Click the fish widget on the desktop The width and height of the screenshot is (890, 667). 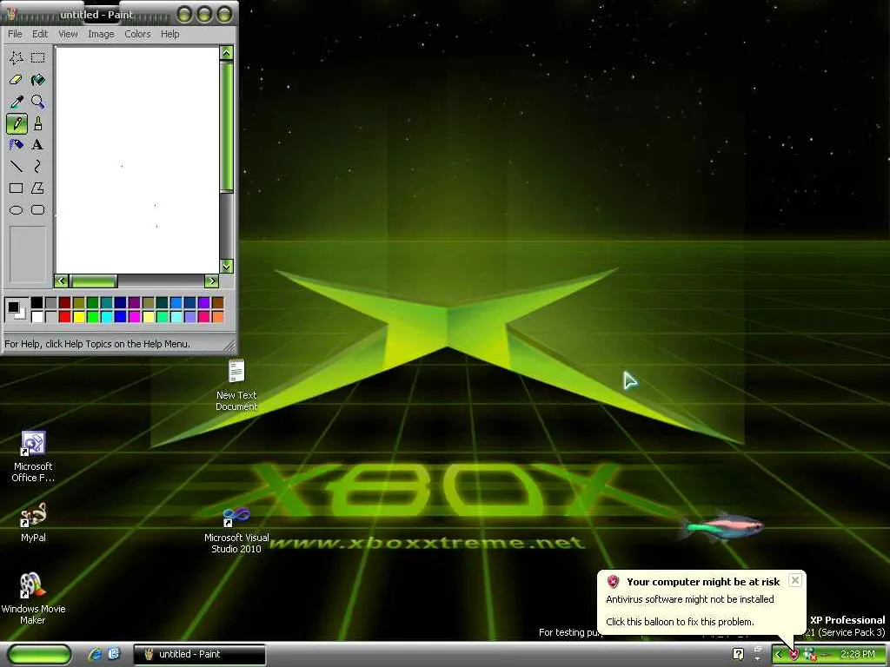[x=722, y=526]
